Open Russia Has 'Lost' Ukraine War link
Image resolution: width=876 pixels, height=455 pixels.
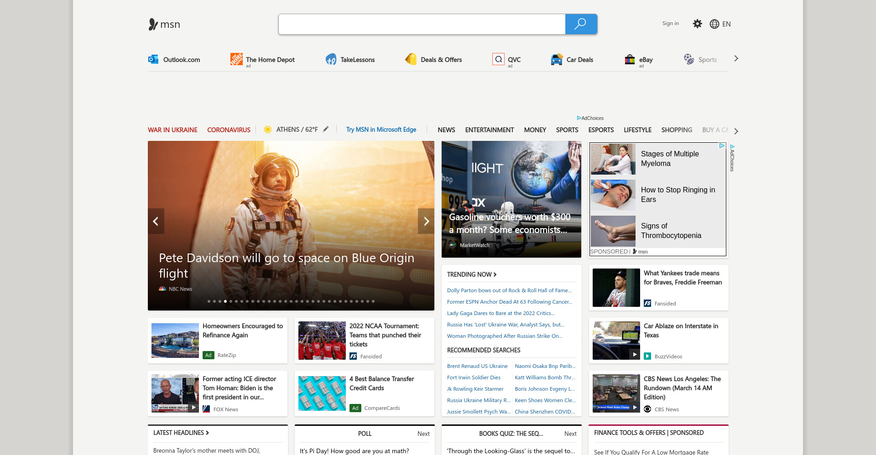pos(506,325)
